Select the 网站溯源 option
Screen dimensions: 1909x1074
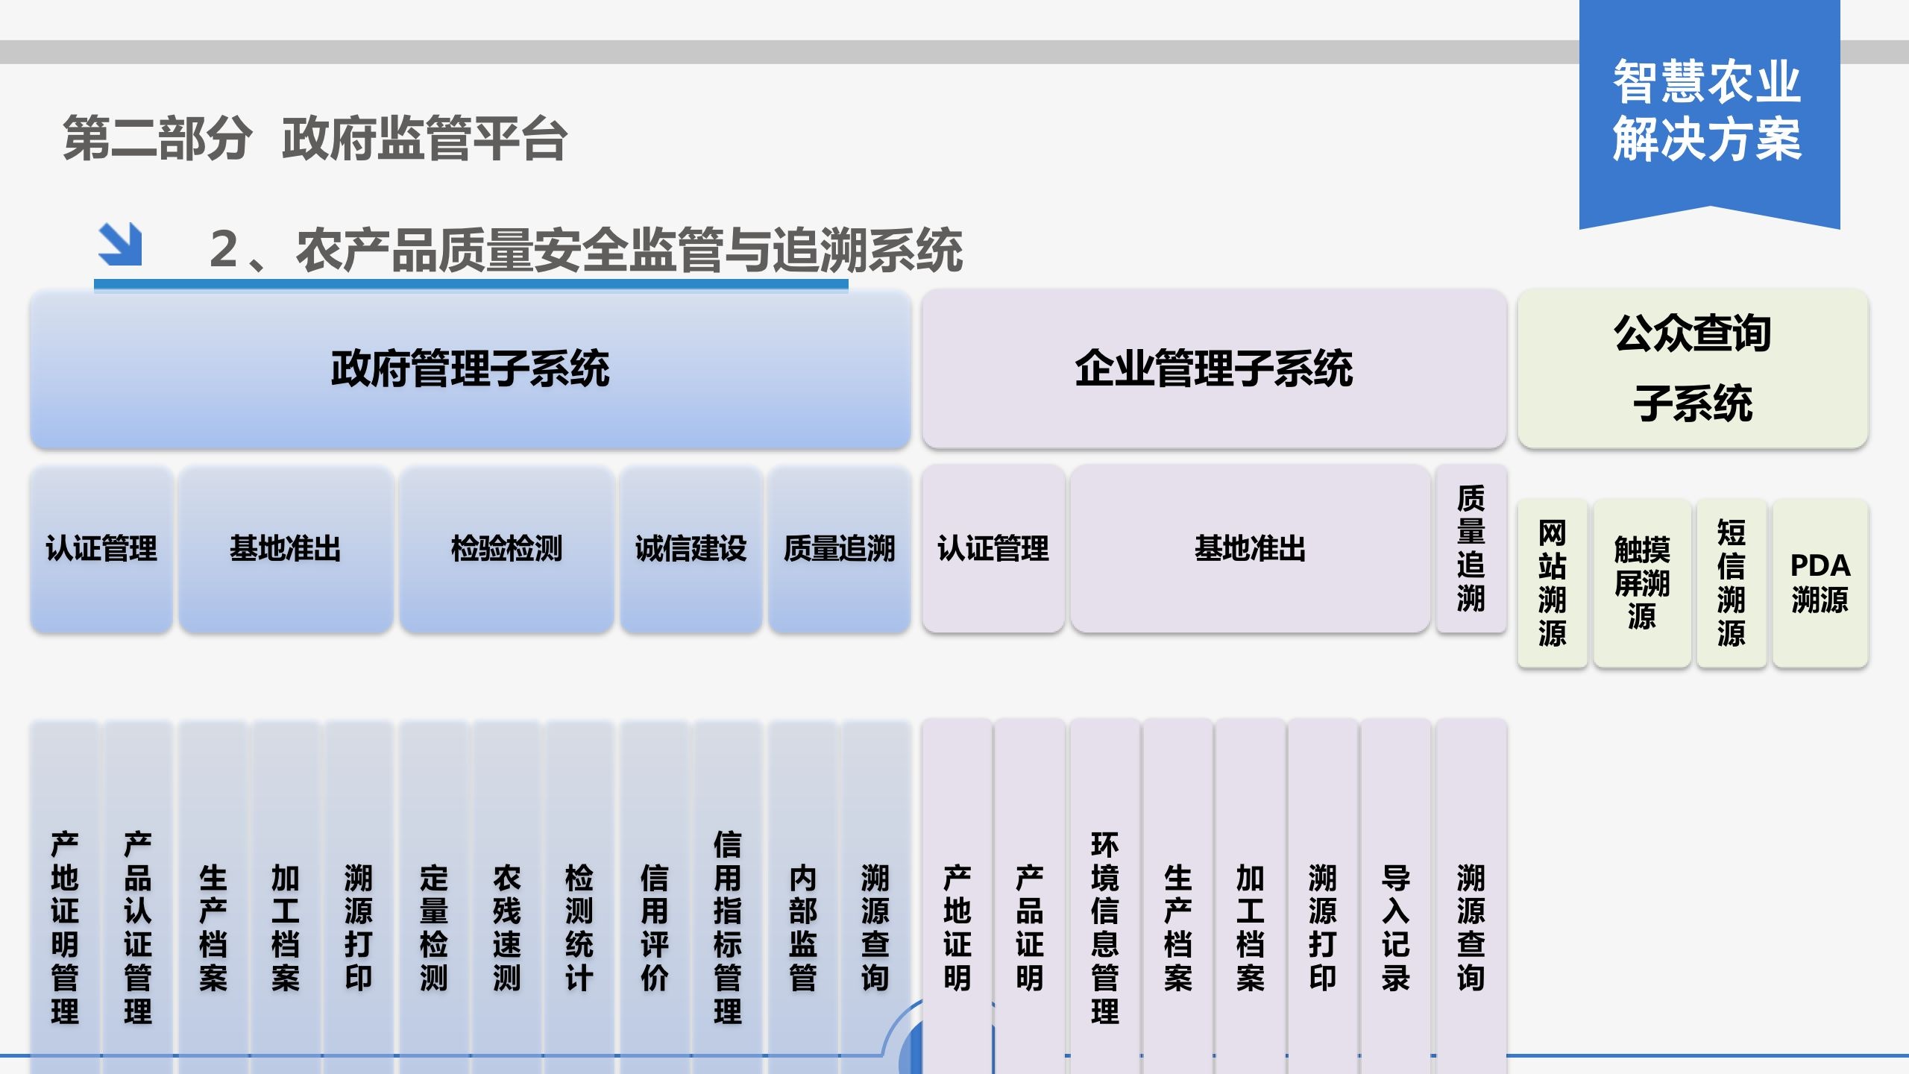pyautogui.click(x=1551, y=582)
